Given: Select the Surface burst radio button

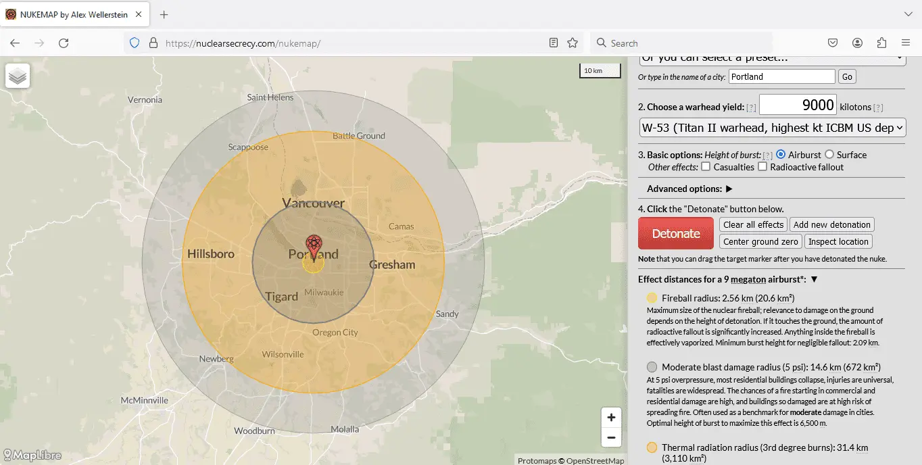Looking at the screenshot, I should click(x=829, y=155).
